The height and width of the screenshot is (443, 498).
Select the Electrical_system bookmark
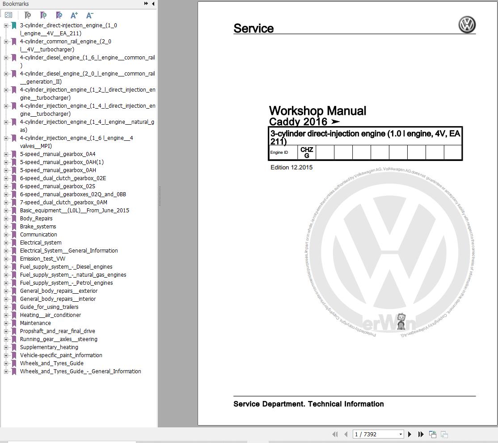(x=41, y=243)
